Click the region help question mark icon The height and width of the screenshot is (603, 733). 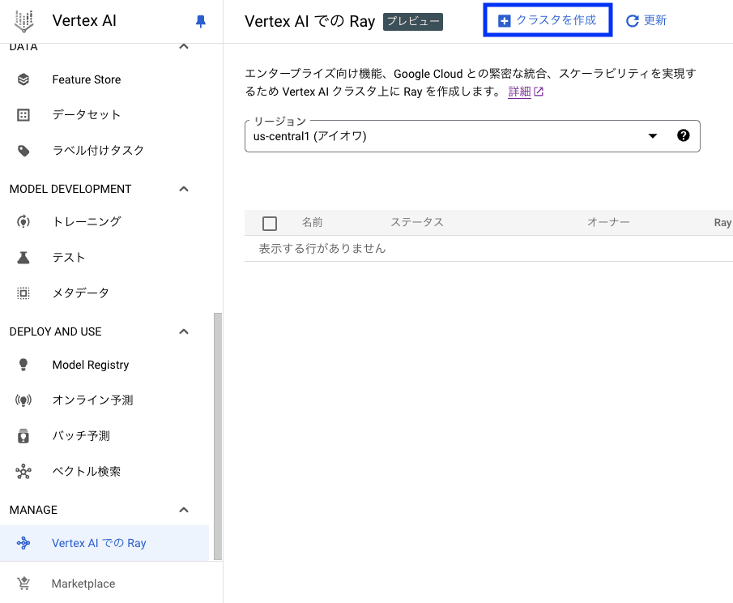(683, 135)
